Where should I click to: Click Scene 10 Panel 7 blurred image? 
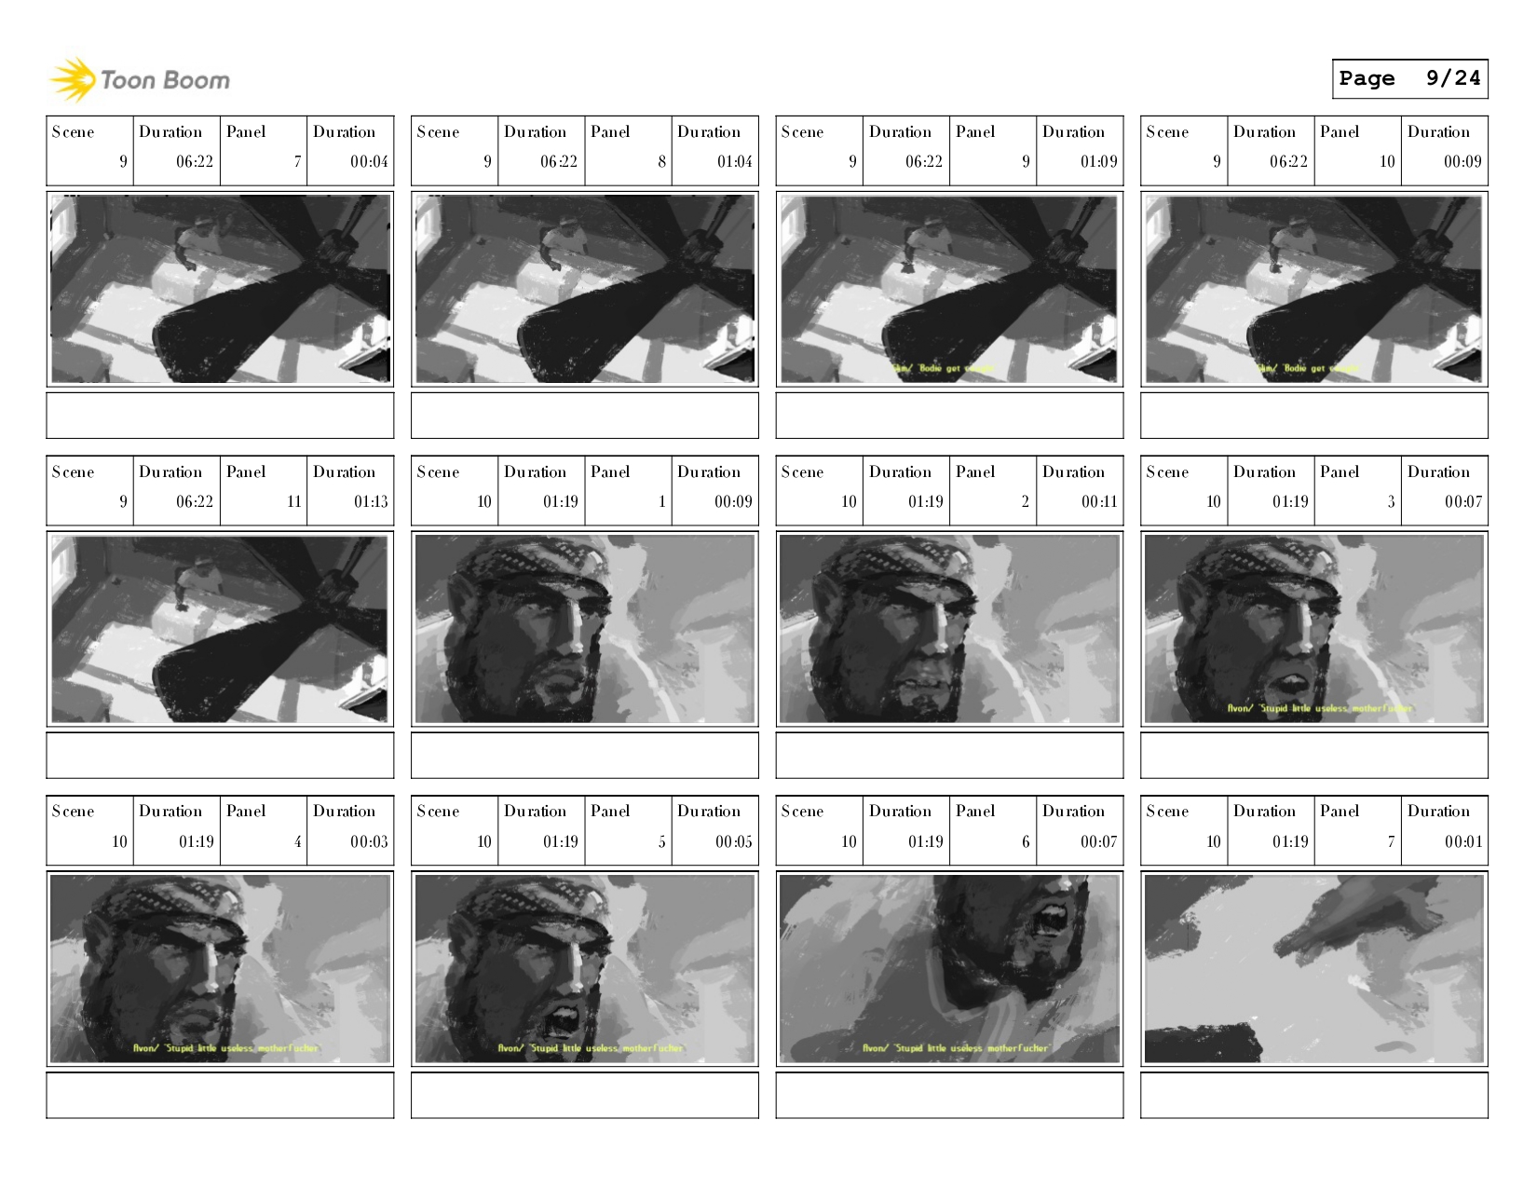click(x=1314, y=969)
